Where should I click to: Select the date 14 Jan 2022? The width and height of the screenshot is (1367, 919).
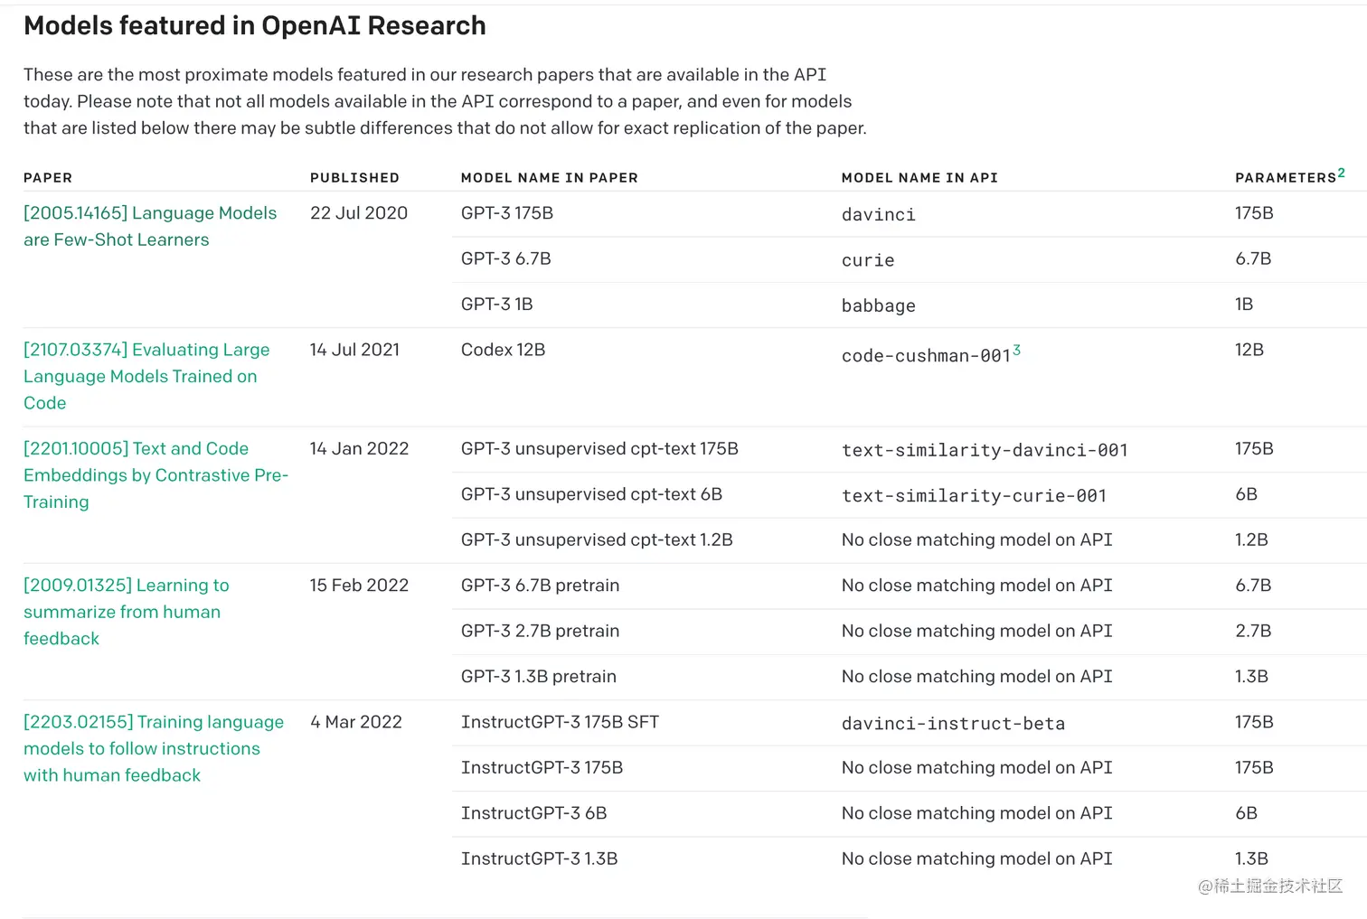(359, 449)
